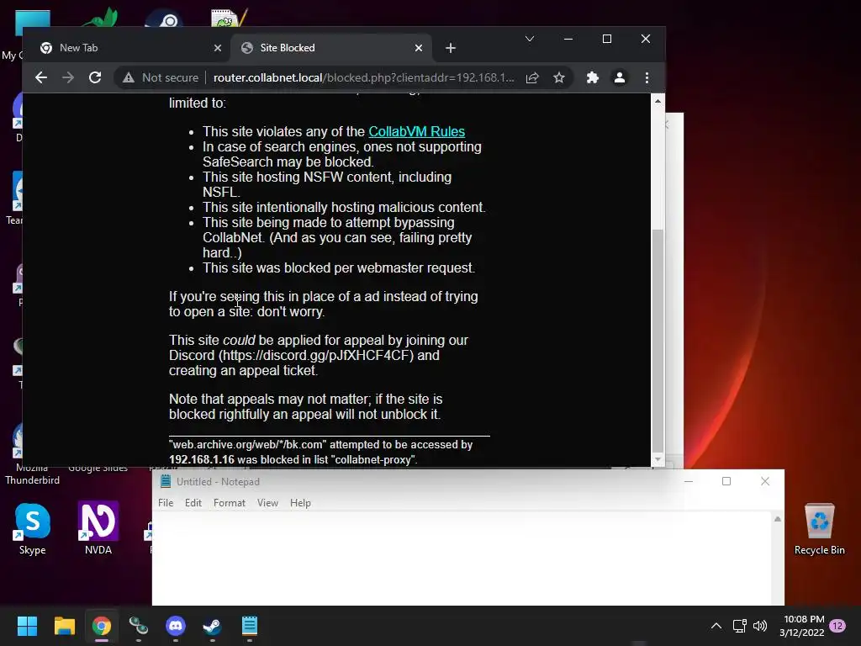This screenshot has height=646, width=861.
Task: Select the Recycle Bin desktop icon
Action: 819,529
